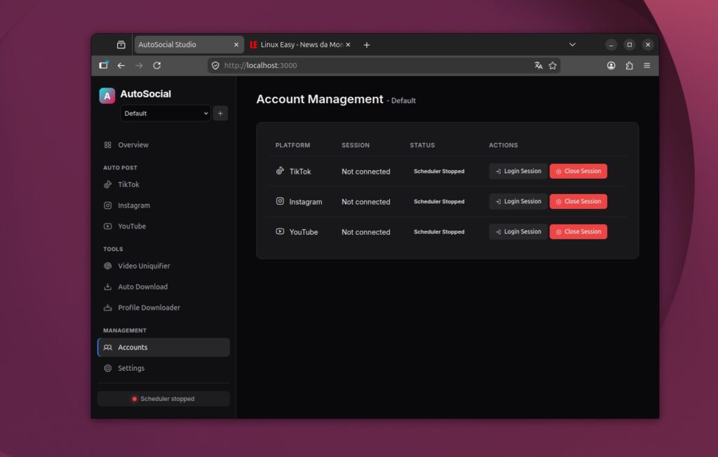Click the translate page icon

coord(538,65)
